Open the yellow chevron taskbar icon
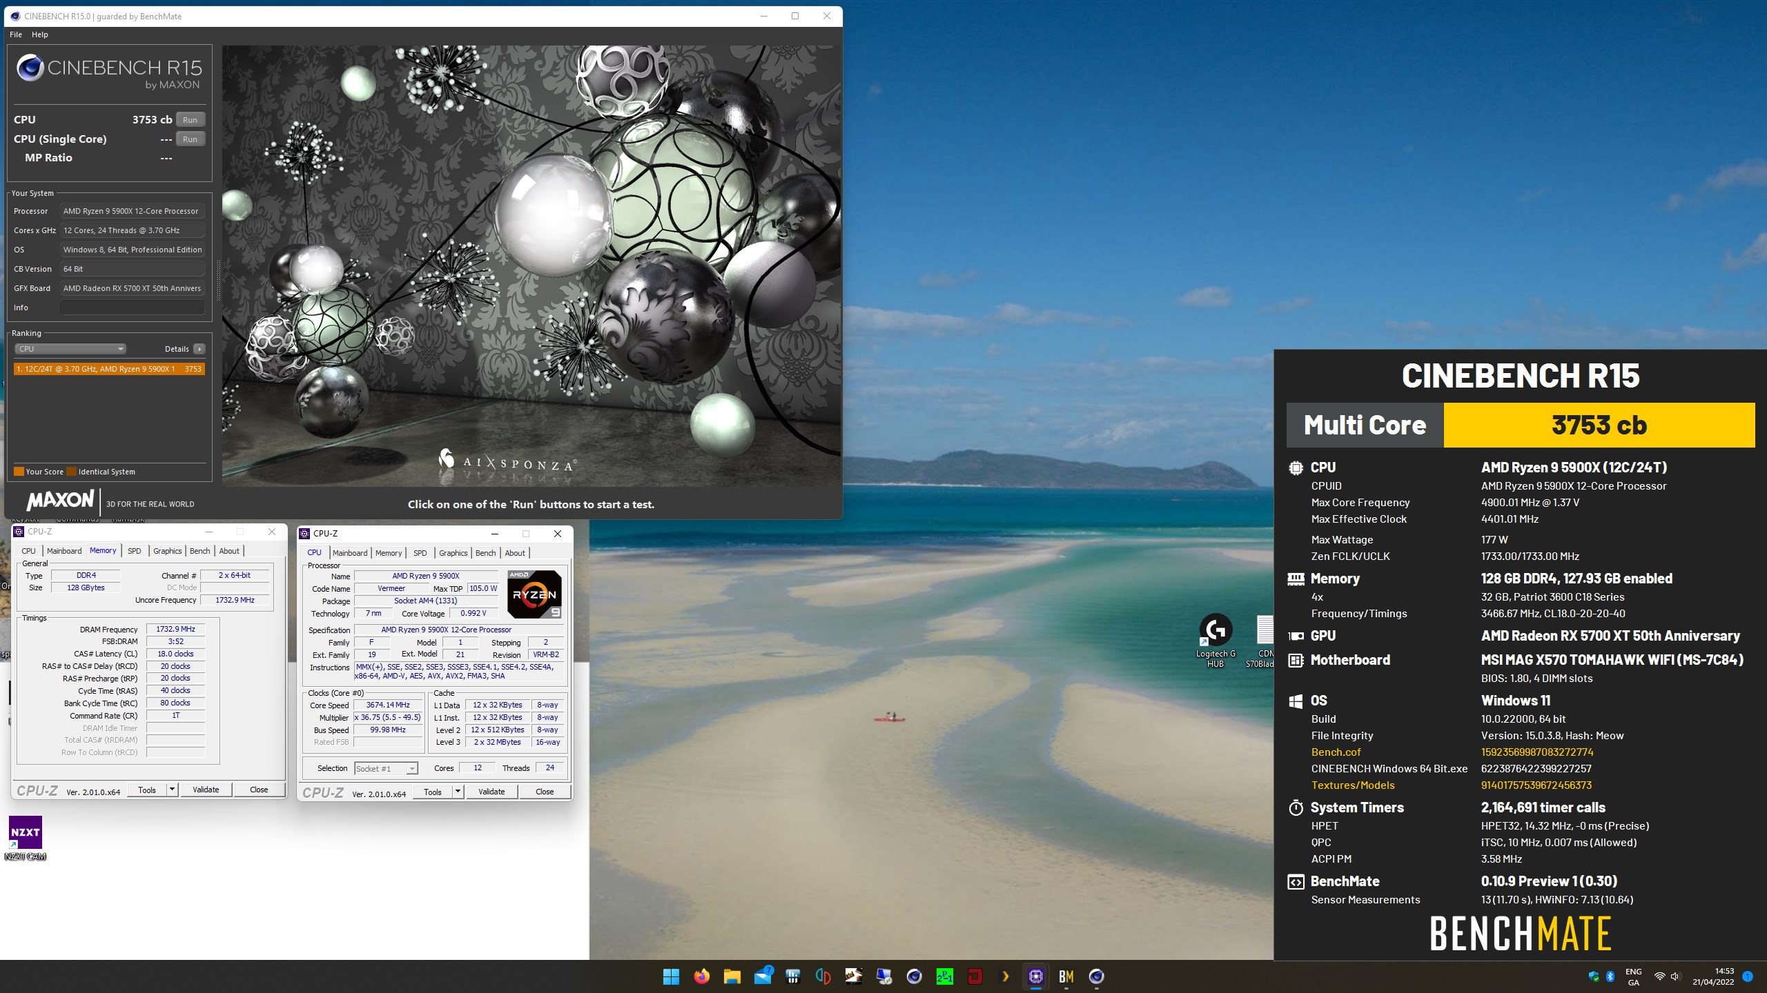The width and height of the screenshot is (1767, 993). [x=1006, y=976]
